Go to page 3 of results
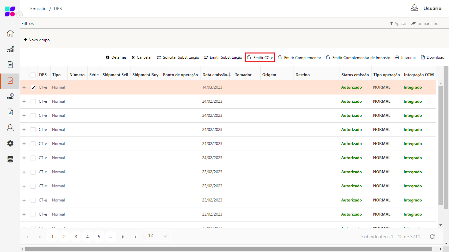 coord(76,237)
